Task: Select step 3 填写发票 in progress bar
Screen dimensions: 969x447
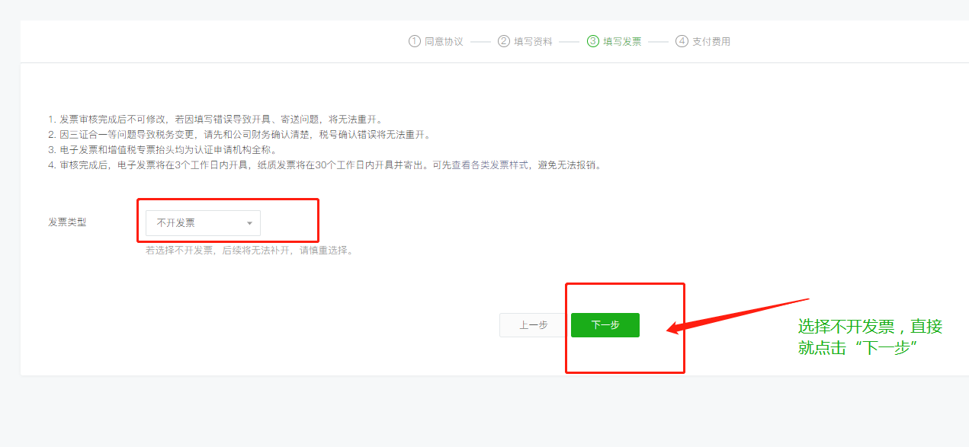Action: 614,42
